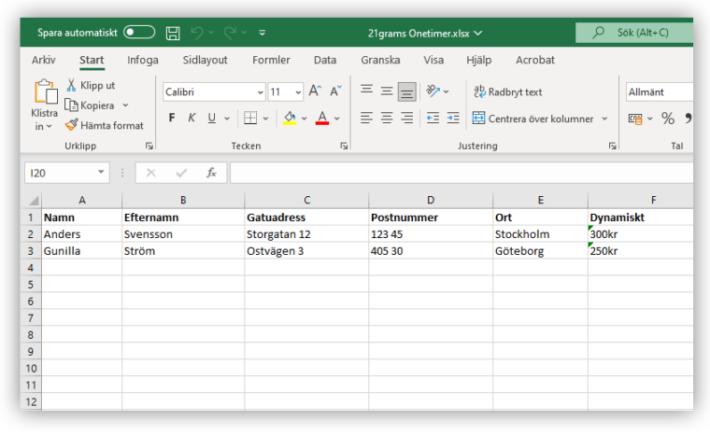Viewport: 710px width, 435px height.
Task: Click the Kopiera button
Action: coord(90,105)
